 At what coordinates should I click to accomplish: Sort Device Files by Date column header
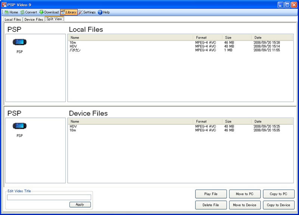[x=272, y=121]
